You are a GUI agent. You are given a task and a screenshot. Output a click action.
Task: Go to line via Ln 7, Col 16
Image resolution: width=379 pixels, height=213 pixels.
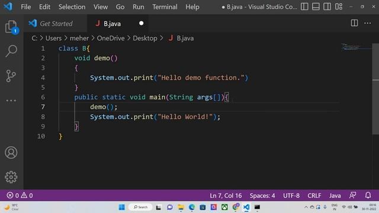(226, 195)
